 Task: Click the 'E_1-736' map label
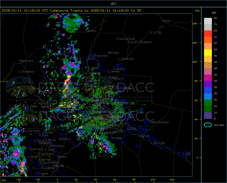point(156,33)
